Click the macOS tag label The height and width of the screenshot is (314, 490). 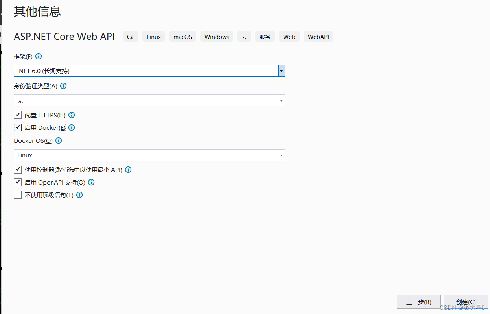182,37
